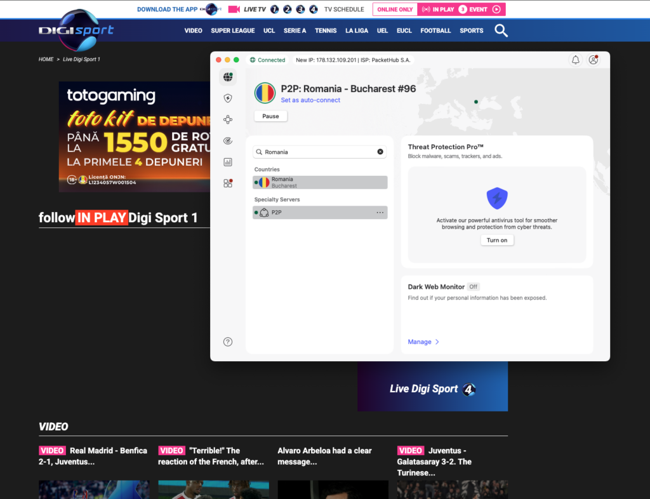Click the Romania search input field

click(319, 152)
